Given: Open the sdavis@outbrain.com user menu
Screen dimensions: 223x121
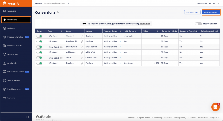Looking at the screenshot, I should (x=208, y=3).
